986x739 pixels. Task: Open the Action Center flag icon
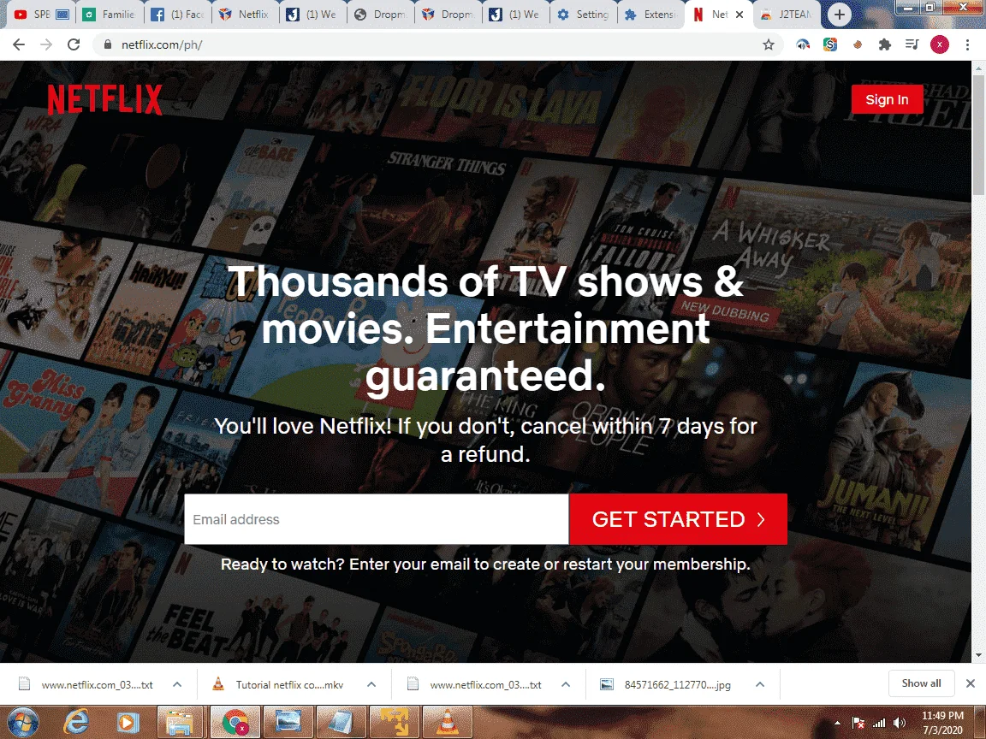coord(858,724)
